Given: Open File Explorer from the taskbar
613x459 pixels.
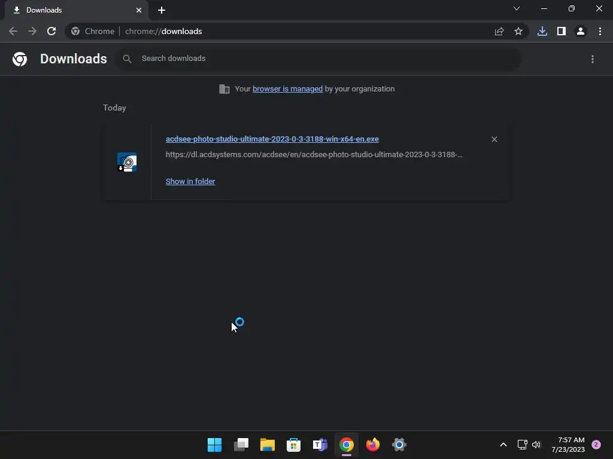Looking at the screenshot, I should [268, 445].
